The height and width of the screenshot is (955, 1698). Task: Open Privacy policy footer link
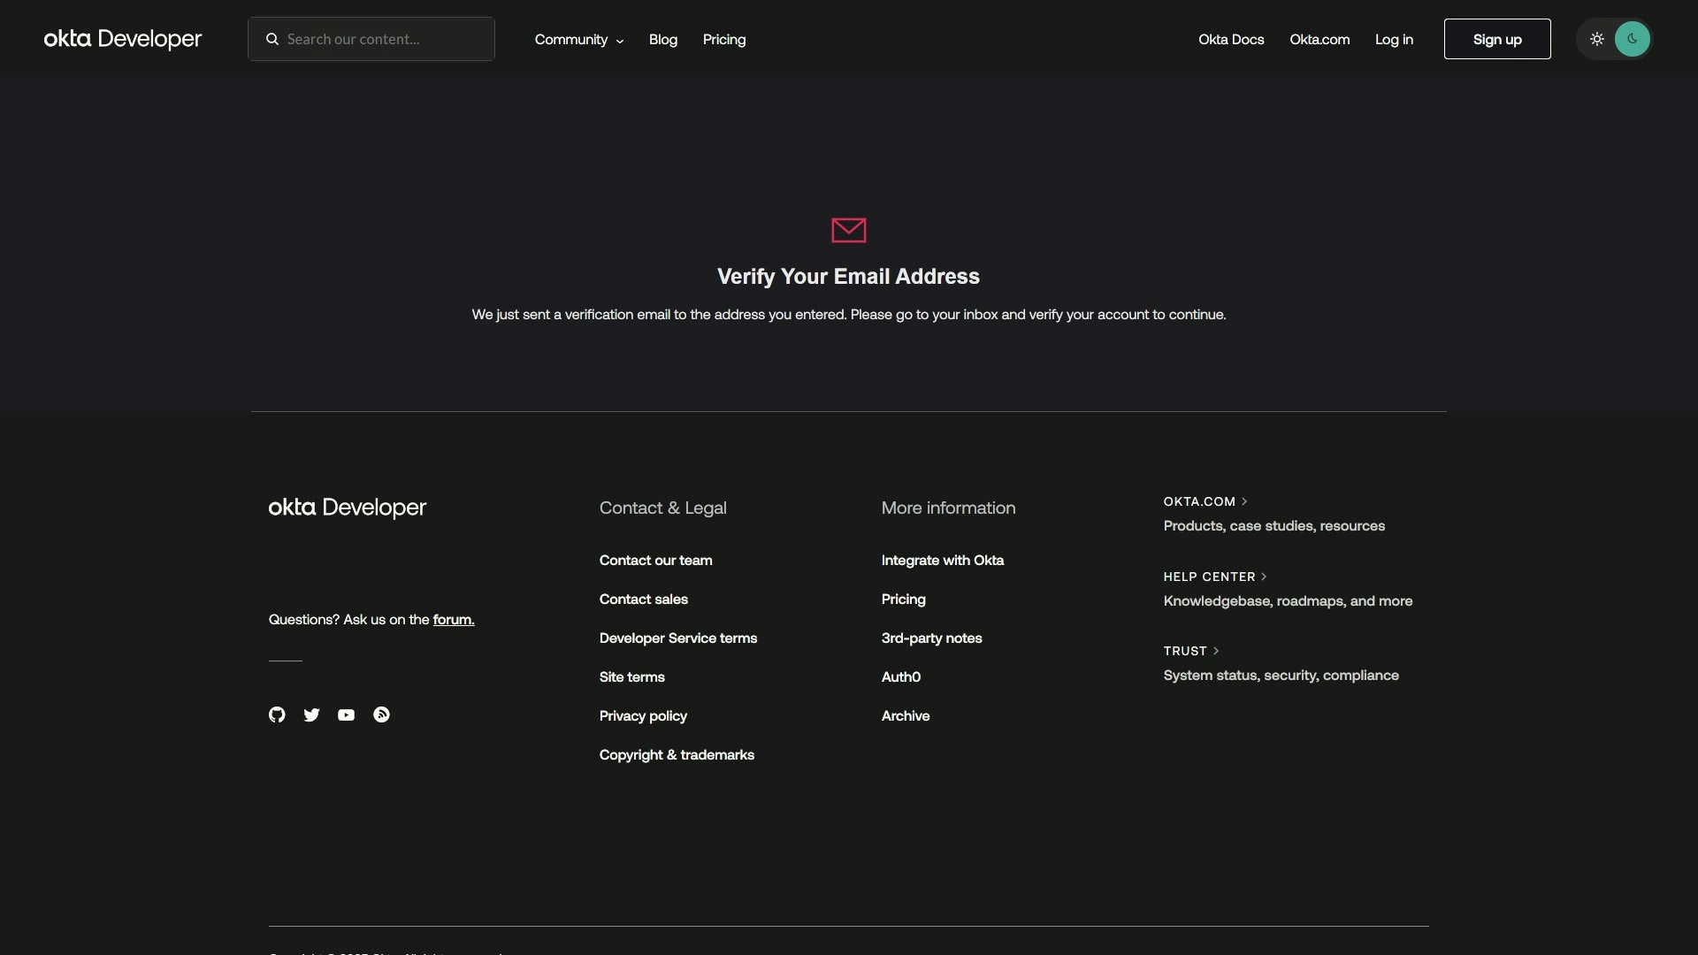point(643,716)
